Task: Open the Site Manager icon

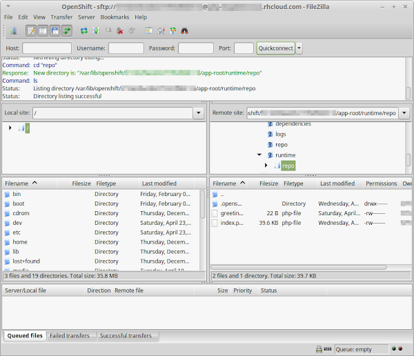Action: point(13,31)
